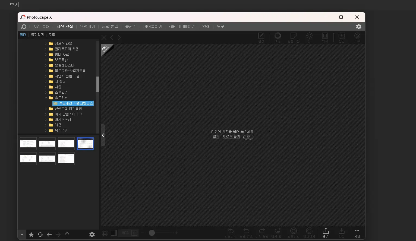The height and width of the screenshot is (241, 416).
Task: Expand the 신한은행 아기통장 folder
Action: [46, 109]
